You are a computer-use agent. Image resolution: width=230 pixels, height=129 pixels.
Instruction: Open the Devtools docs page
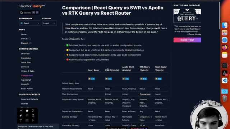pyautogui.click(x=25, y=67)
